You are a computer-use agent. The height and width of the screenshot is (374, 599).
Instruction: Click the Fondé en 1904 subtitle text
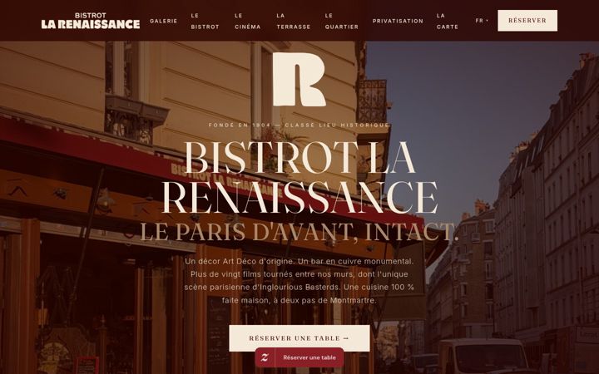[299, 125]
